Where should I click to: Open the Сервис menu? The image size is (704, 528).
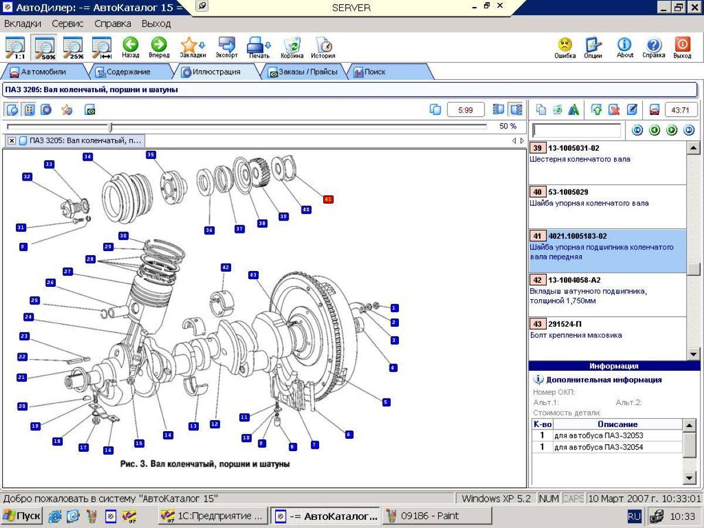67,24
